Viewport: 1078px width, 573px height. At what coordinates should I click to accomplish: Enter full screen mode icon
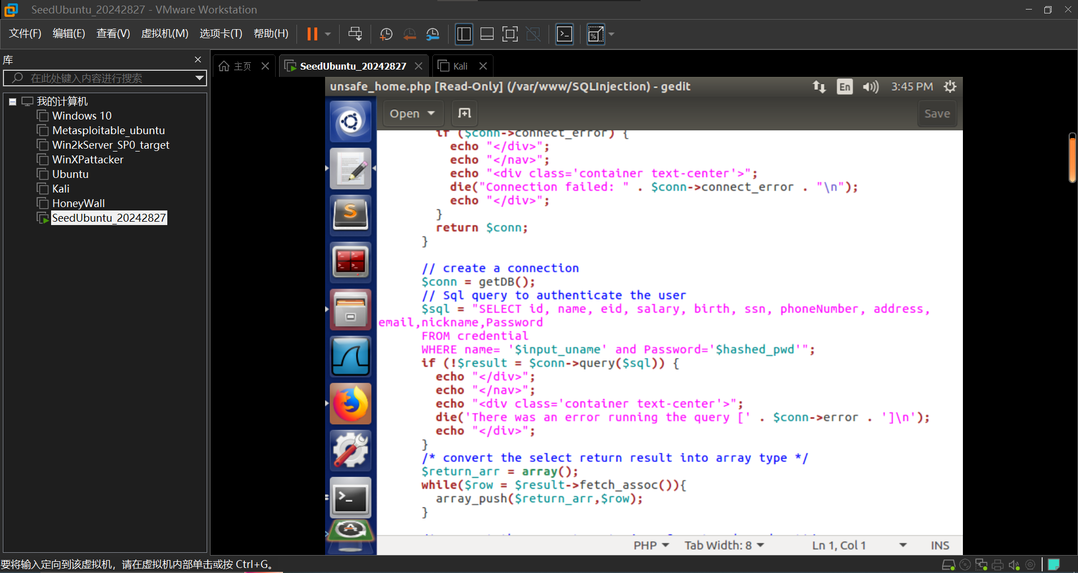510,34
